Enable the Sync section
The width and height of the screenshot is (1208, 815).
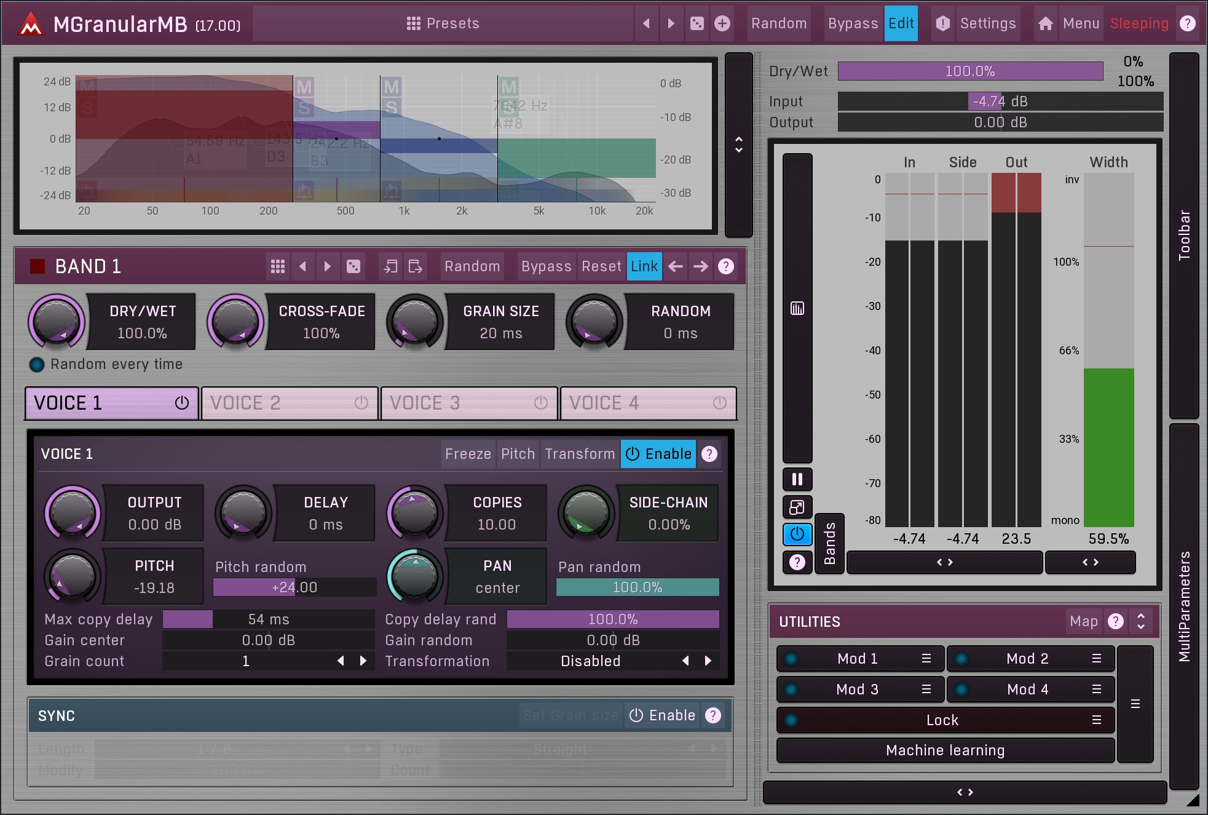coord(663,715)
